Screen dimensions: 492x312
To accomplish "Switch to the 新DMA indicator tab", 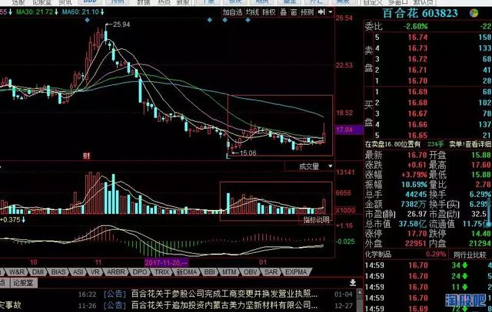I will (x=187, y=272).
